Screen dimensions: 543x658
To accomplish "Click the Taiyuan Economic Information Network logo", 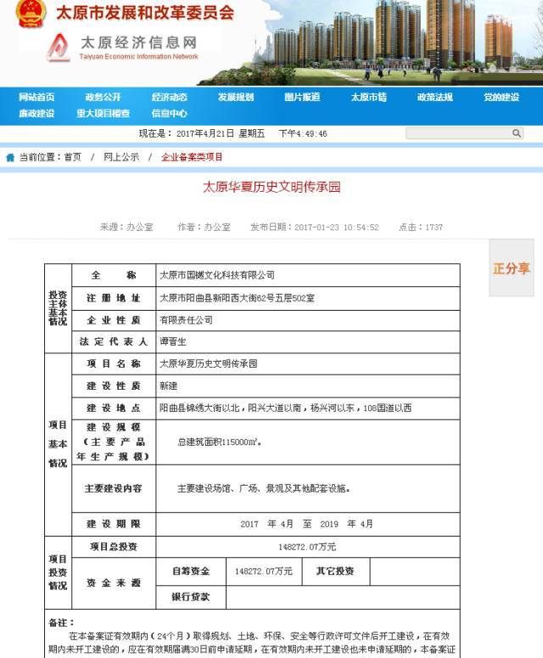I will (122, 48).
